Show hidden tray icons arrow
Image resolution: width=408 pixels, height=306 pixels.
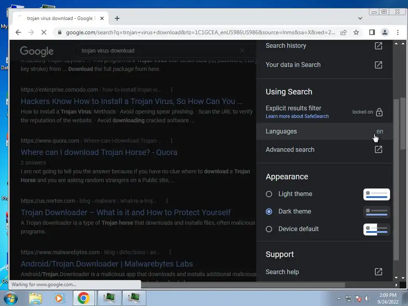(x=339, y=298)
